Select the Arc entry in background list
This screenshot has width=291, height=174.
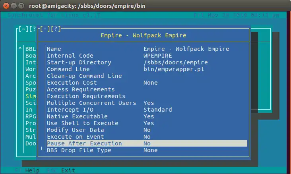point(31,76)
